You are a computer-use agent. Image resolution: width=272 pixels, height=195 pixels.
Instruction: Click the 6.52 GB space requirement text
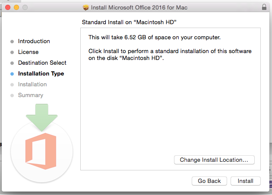154,38
